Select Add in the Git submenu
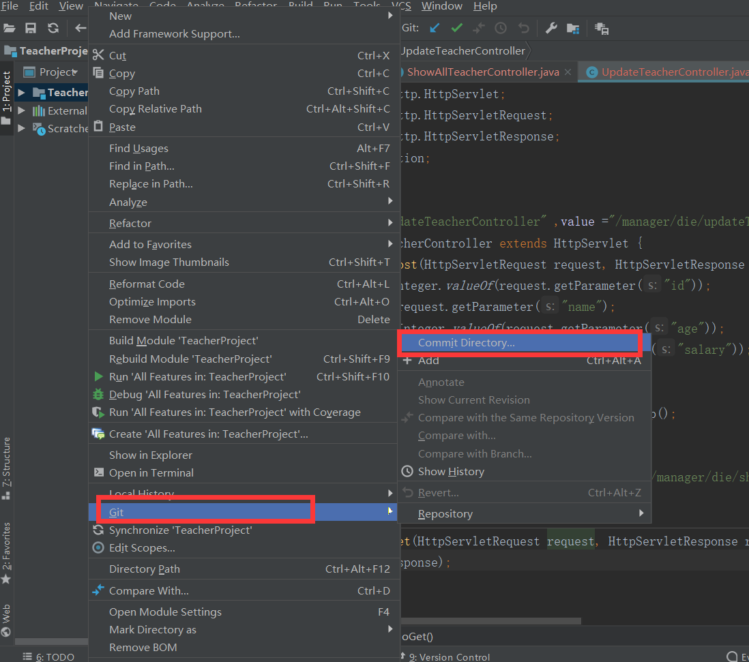The height and width of the screenshot is (662, 749). [x=525, y=361]
